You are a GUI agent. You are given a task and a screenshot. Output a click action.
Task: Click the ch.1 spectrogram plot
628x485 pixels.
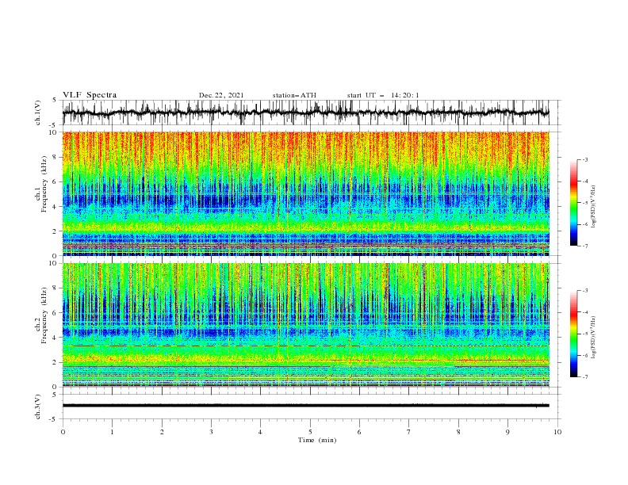[305, 193]
